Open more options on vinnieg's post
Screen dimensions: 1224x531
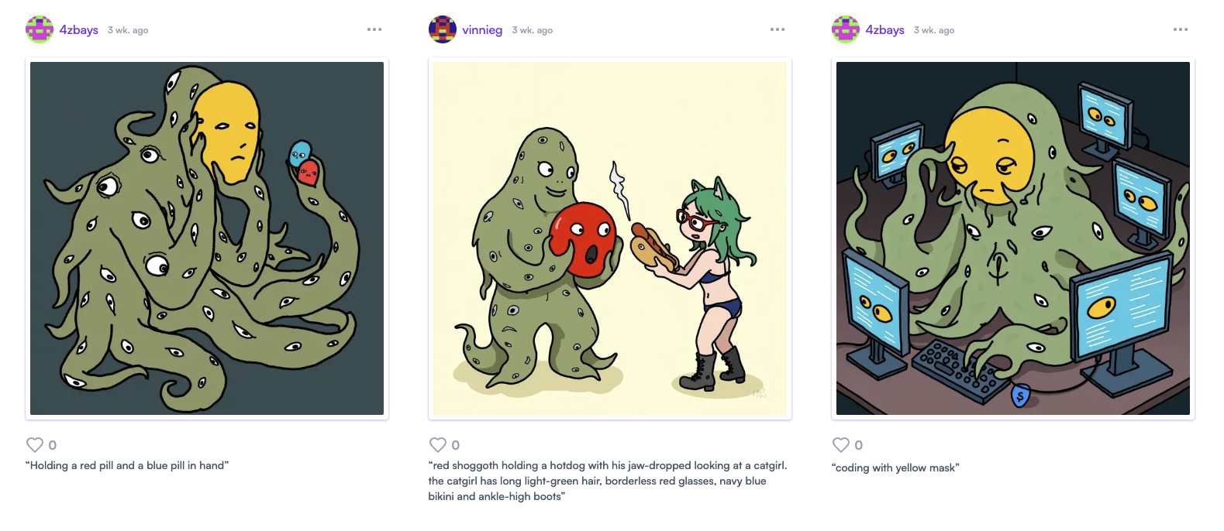tap(777, 29)
